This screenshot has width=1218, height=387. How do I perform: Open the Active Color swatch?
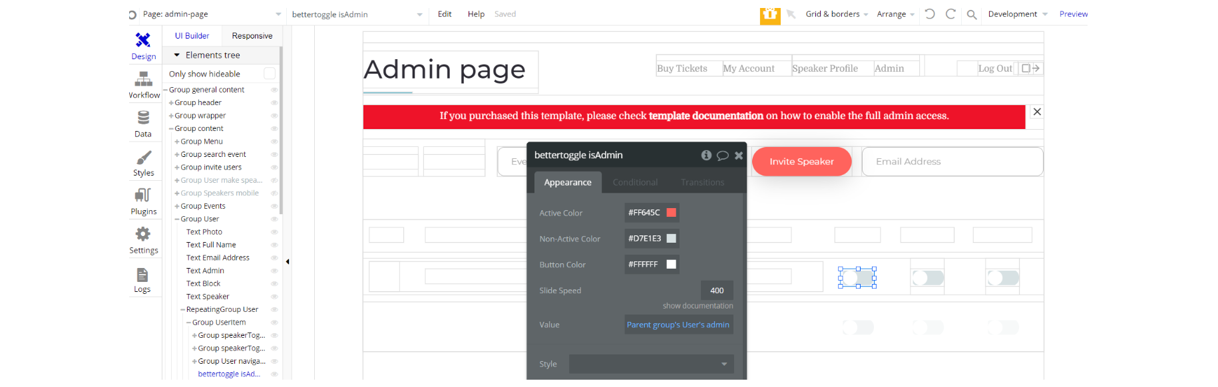tap(672, 213)
